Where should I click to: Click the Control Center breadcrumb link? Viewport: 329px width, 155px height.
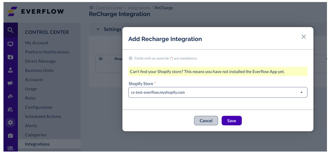point(109,8)
